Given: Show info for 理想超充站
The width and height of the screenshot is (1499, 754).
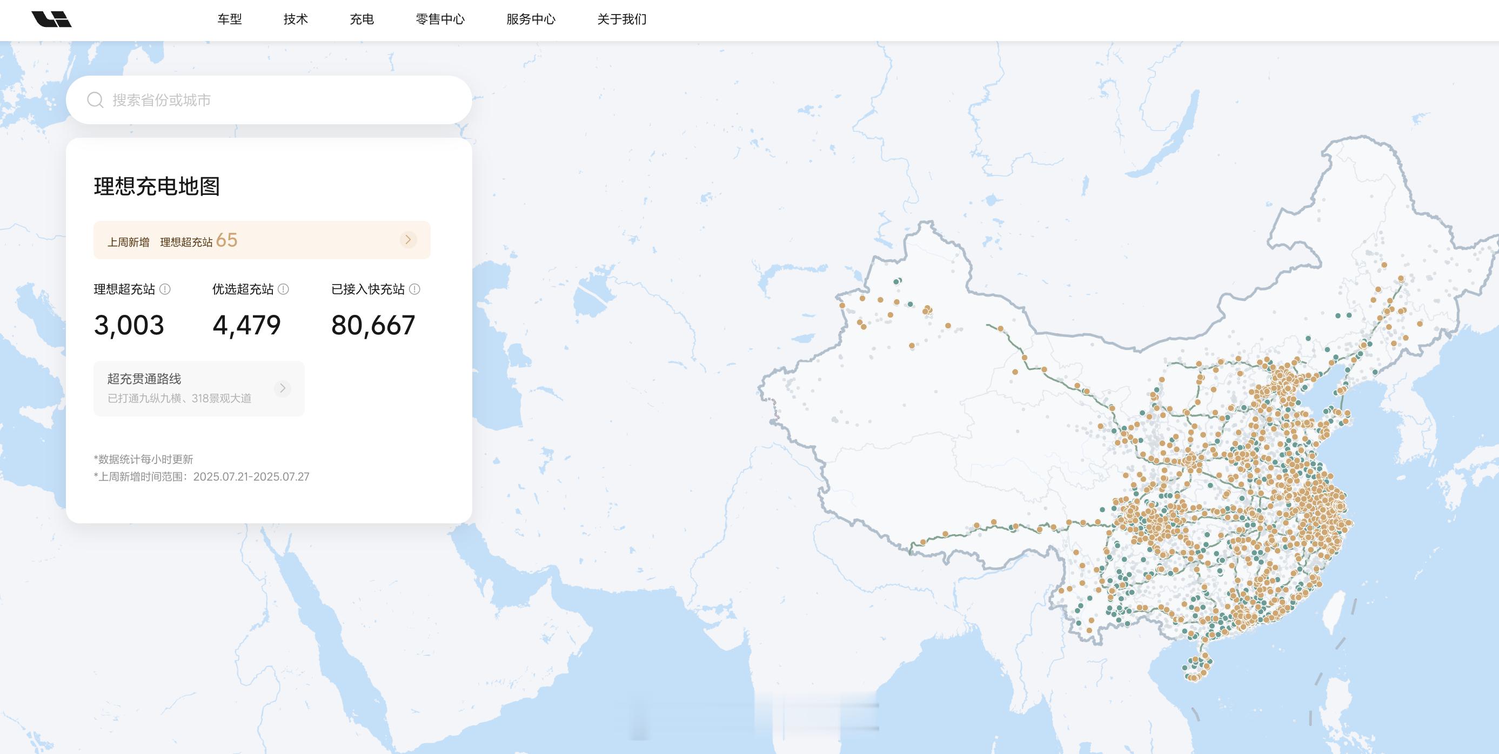Looking at the screenshot, I should 165,289.
